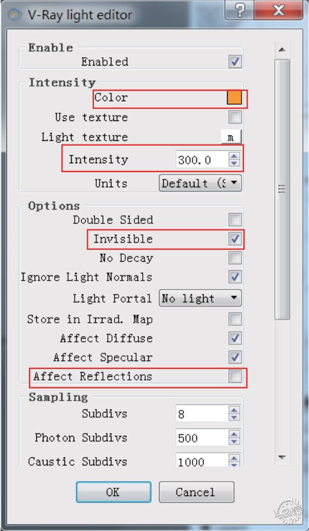
Task: Enable the Use texture checkbox
Action: (x=235, y=117)
